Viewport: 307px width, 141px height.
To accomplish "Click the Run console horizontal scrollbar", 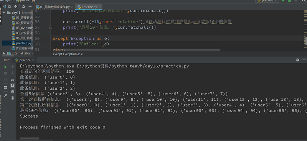I will pyautogui.click(x=30, y=138).
